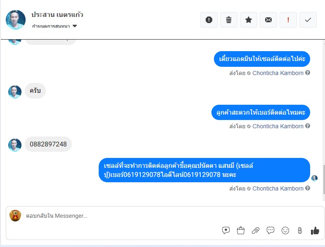
Task: Delete the conversation using trash icon
Action: pyautogui.click(x=229, y=20)
